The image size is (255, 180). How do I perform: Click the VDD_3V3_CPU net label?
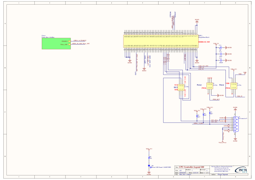tap(203, 66)
